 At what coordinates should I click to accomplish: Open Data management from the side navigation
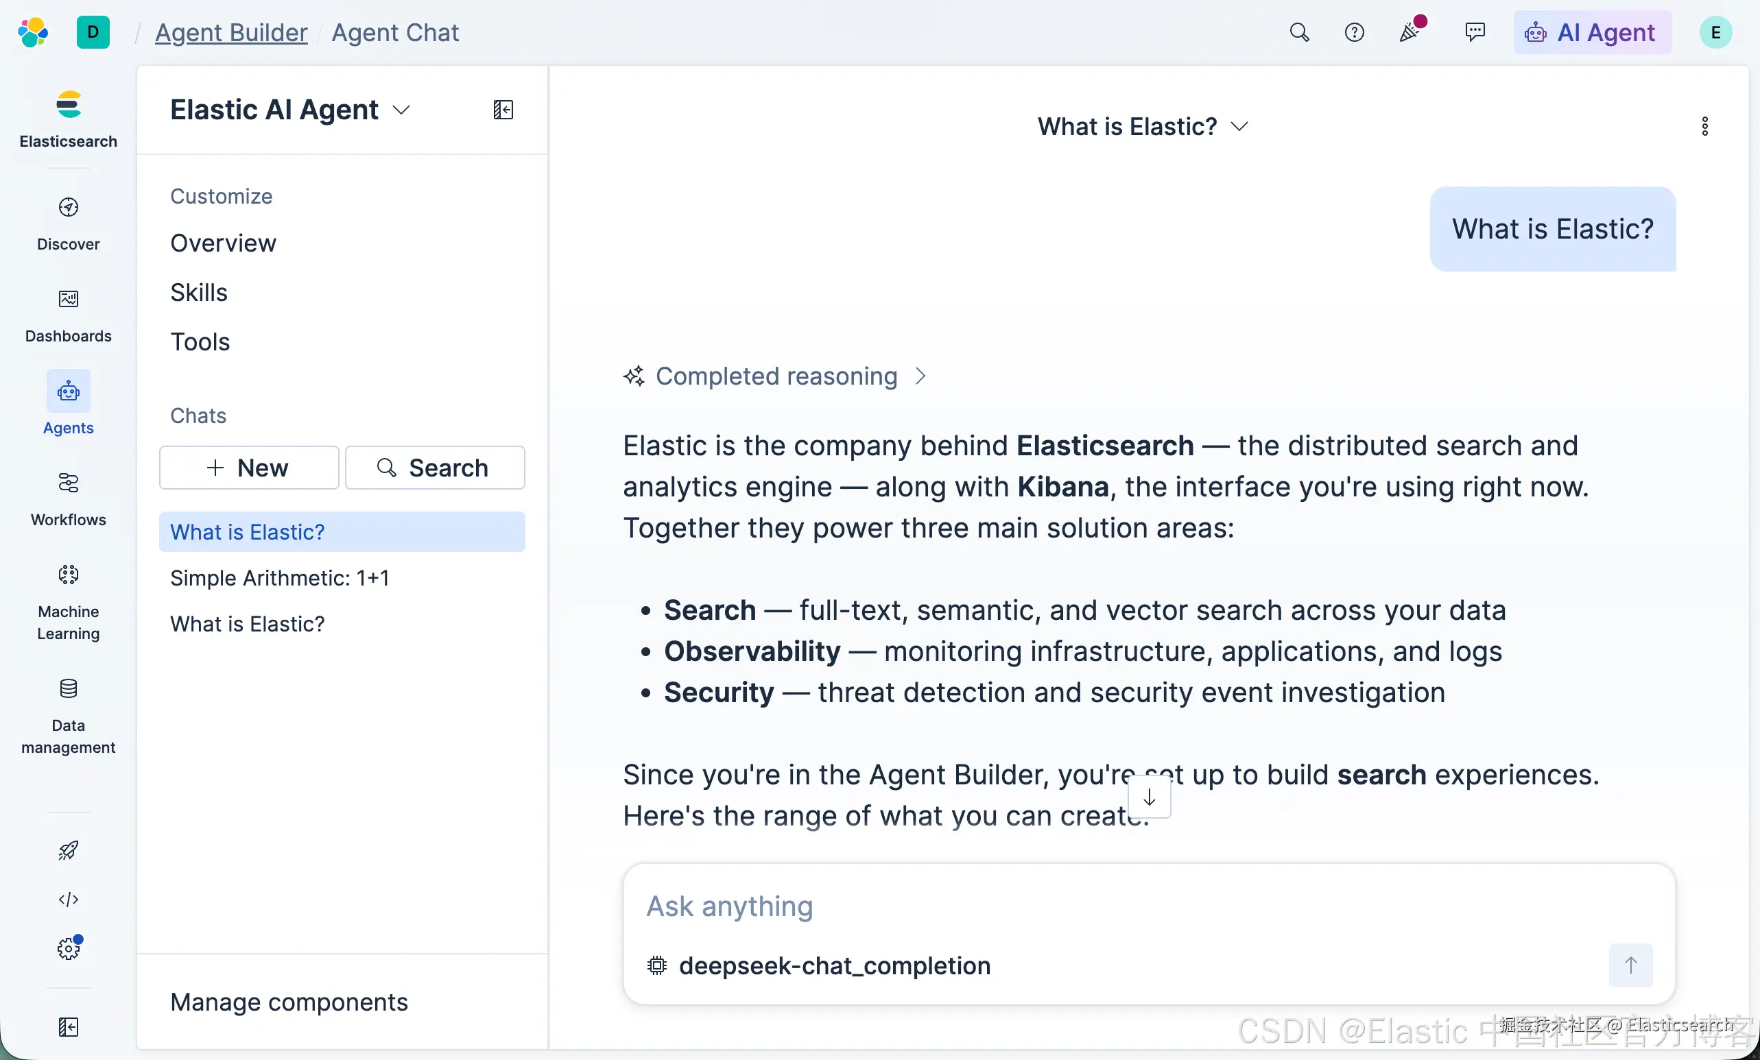click(69, 716)
